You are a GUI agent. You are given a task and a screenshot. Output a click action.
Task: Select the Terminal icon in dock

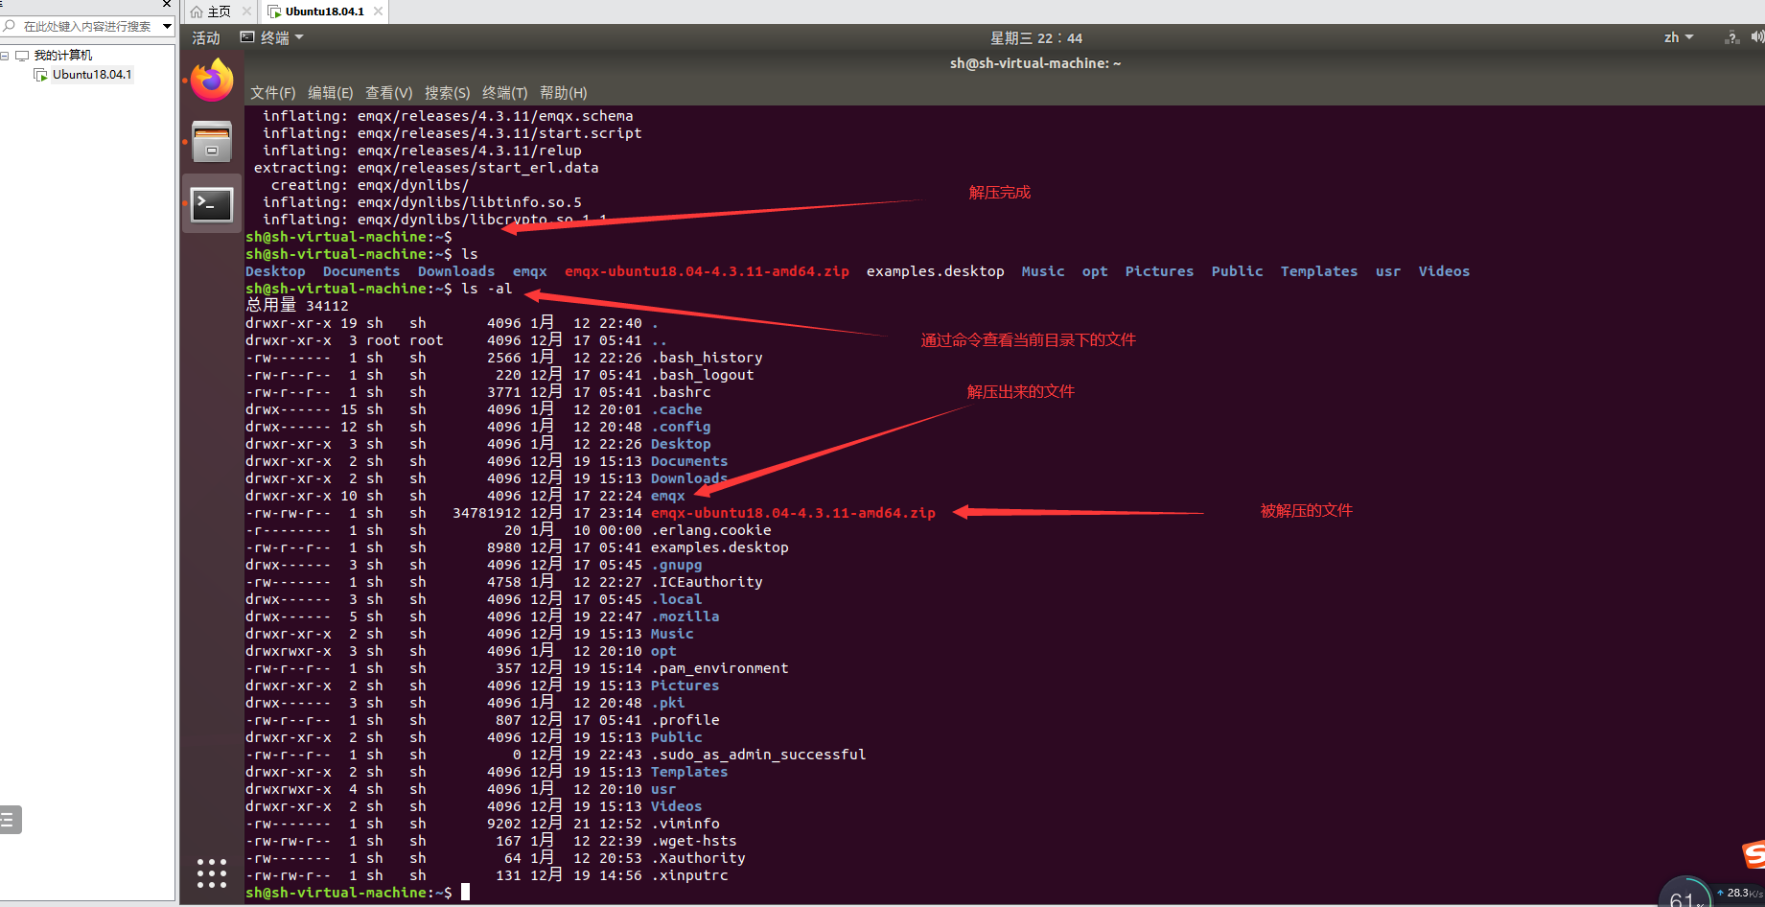[x=212, y=204]
